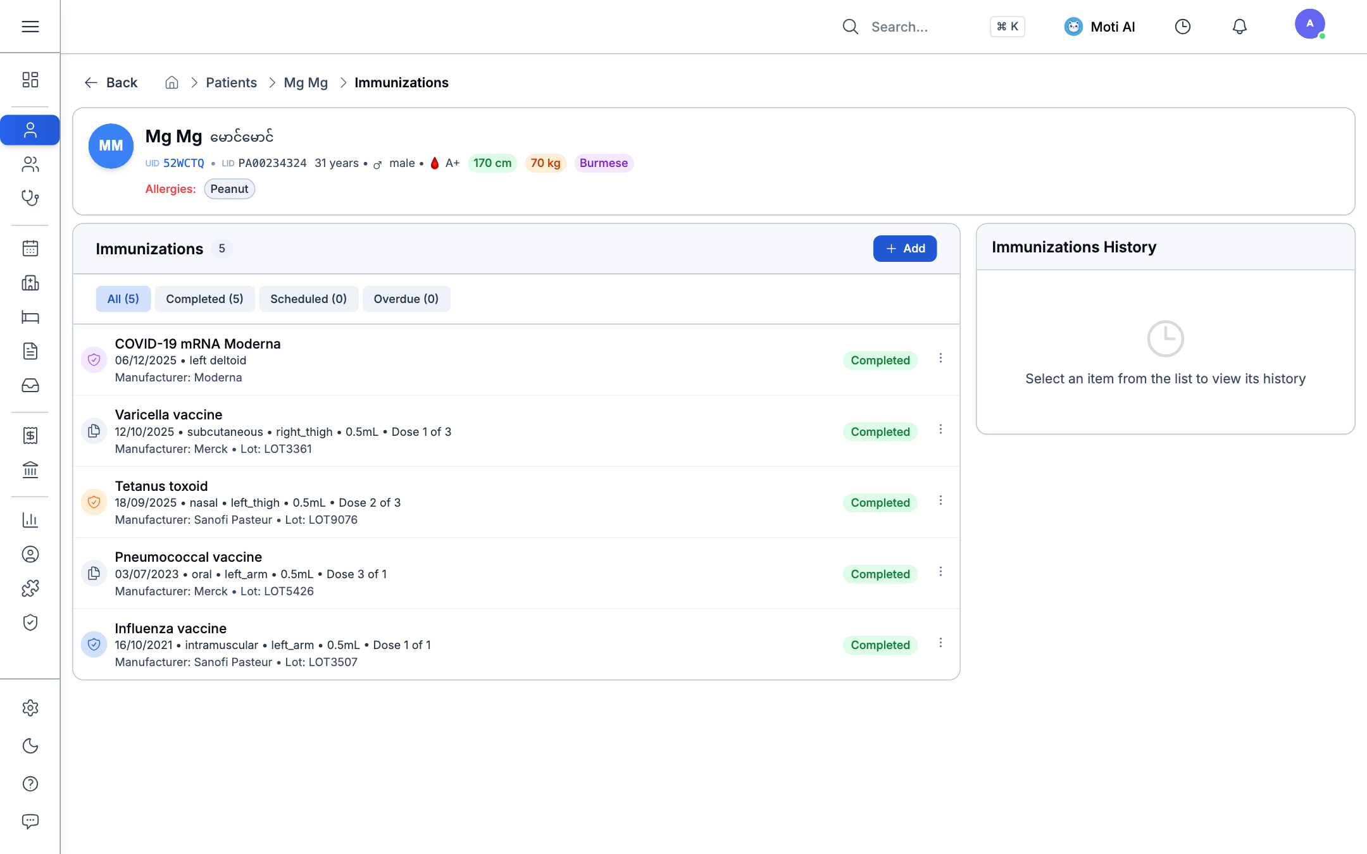Viewport: 1367px width, 854px height.
Task: Open the user avatar menu
Action: (x=1309, y=24)
